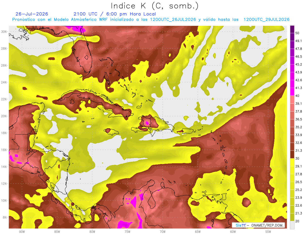The width and height of the screenshot is (304, 235).
Task: Click the dark purple colorbar swatch above 50
Action: click(x=292, y=29)
